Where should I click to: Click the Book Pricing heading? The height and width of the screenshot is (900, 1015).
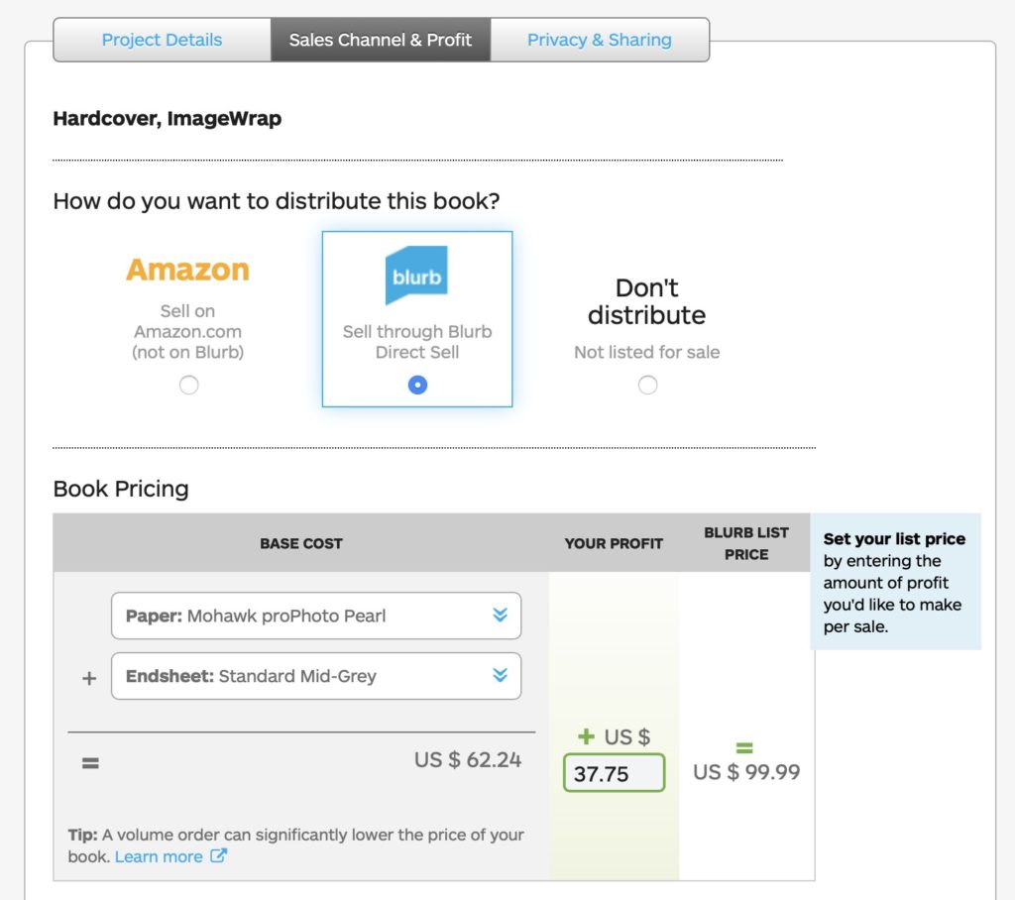coord(121,489)
